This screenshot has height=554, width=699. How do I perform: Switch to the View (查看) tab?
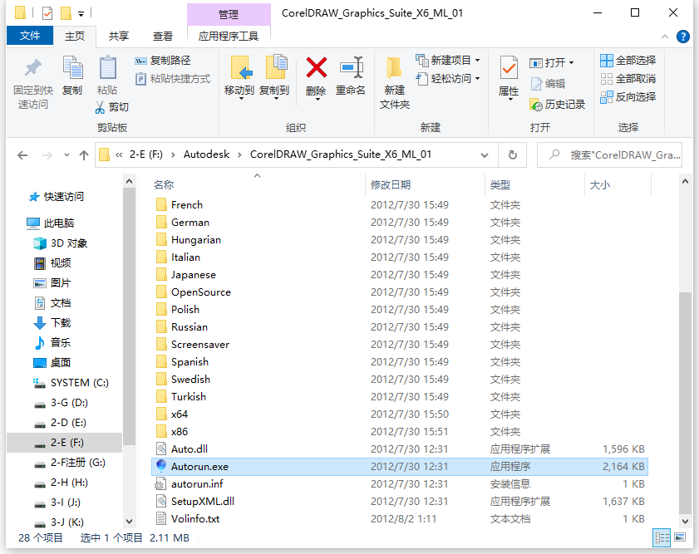pyautogui.click(x=163, y=37)
